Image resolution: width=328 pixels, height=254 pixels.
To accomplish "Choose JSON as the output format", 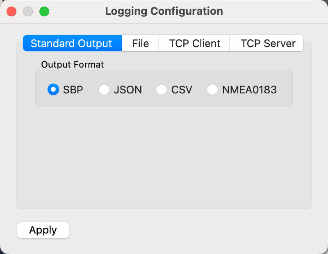I will [104, 89].
